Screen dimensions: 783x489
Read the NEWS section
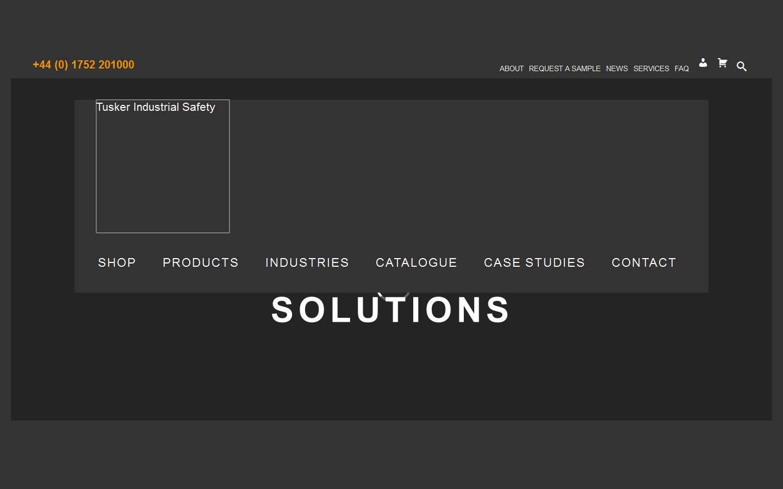coord(617,68)
